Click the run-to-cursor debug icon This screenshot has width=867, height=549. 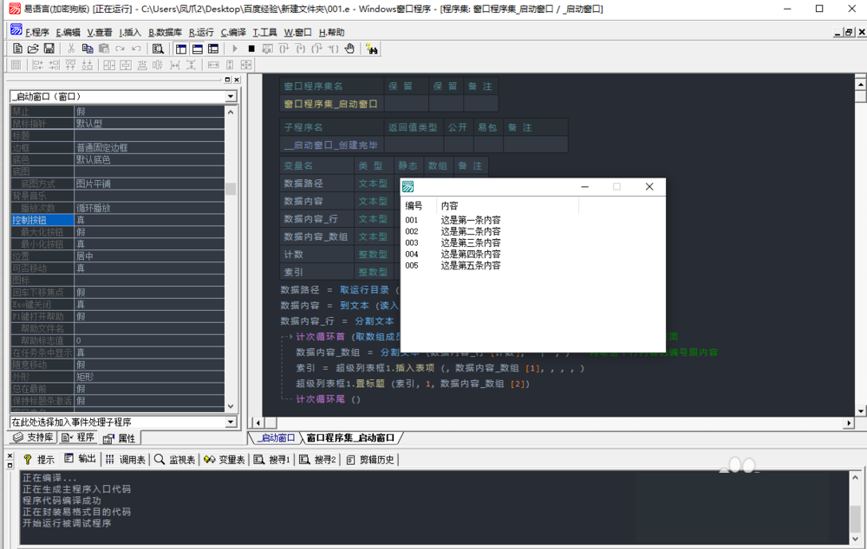(333, 48)
